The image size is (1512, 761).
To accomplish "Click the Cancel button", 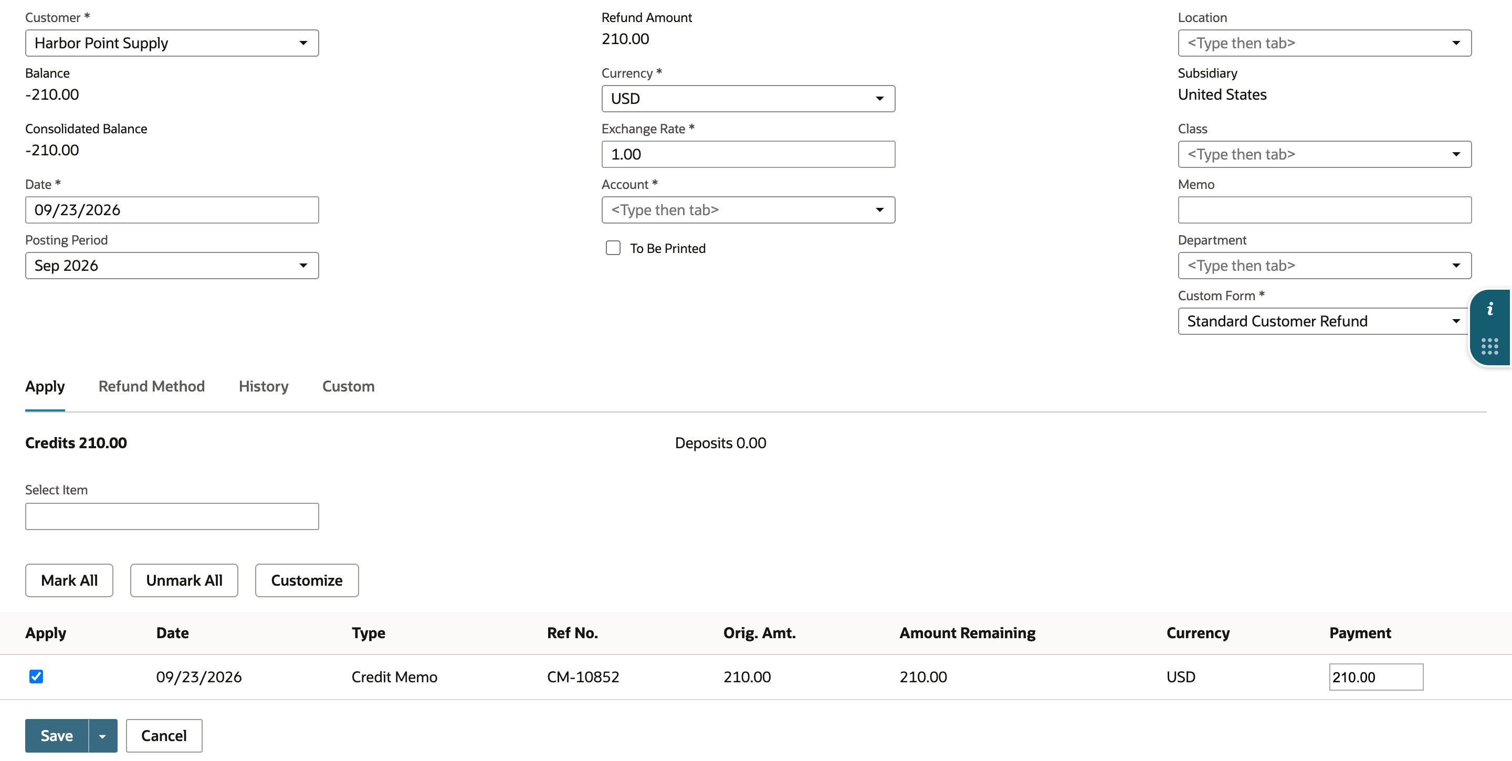I will pyautogui.click(x=164, y=736).
